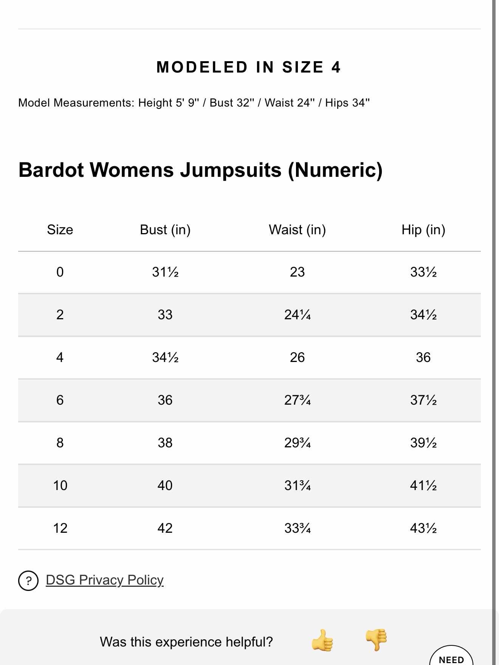The image size is (499, 665).
Task: Open the DSG Privacy Policy link
Action: click(x=105, y=580)
